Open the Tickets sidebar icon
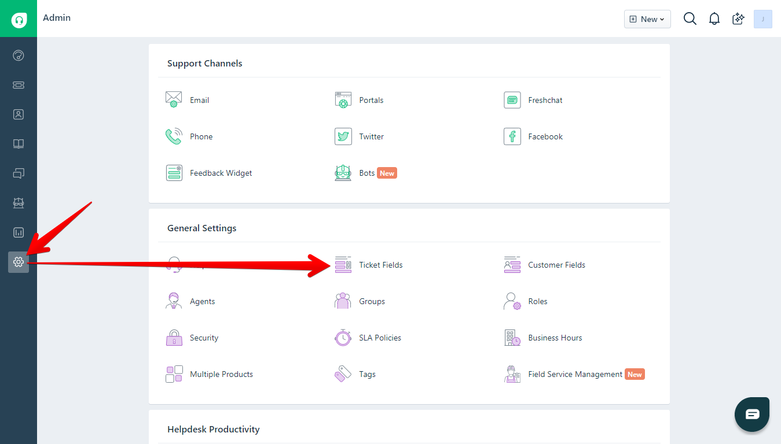Viewport: 781px width, 444px height. (x=19, y=85)
